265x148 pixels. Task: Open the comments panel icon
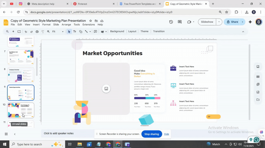click(x=180, y=22)
